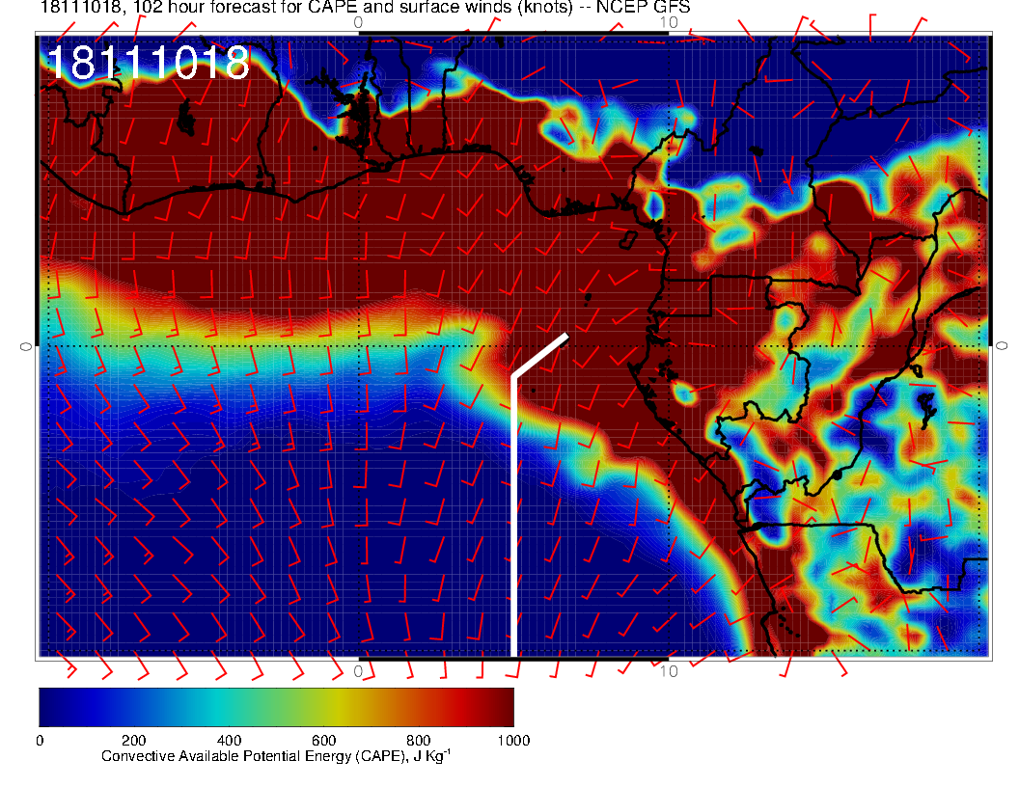Click the forecast title text at top

tap(365, 7)
